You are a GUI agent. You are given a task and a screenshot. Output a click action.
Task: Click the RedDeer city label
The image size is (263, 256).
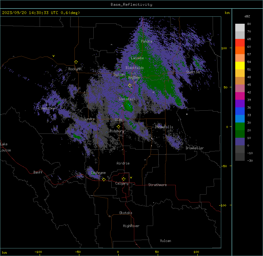point(135,78)
